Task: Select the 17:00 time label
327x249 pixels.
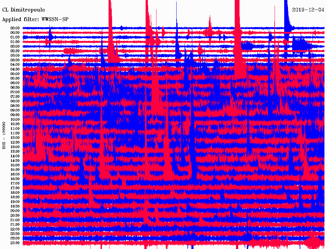Action: pyautogui.click(x=15, y=183)
